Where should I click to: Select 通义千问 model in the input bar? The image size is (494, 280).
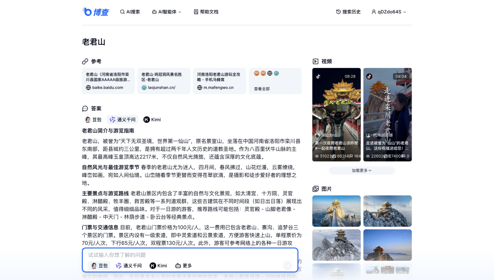pos(129,265)
